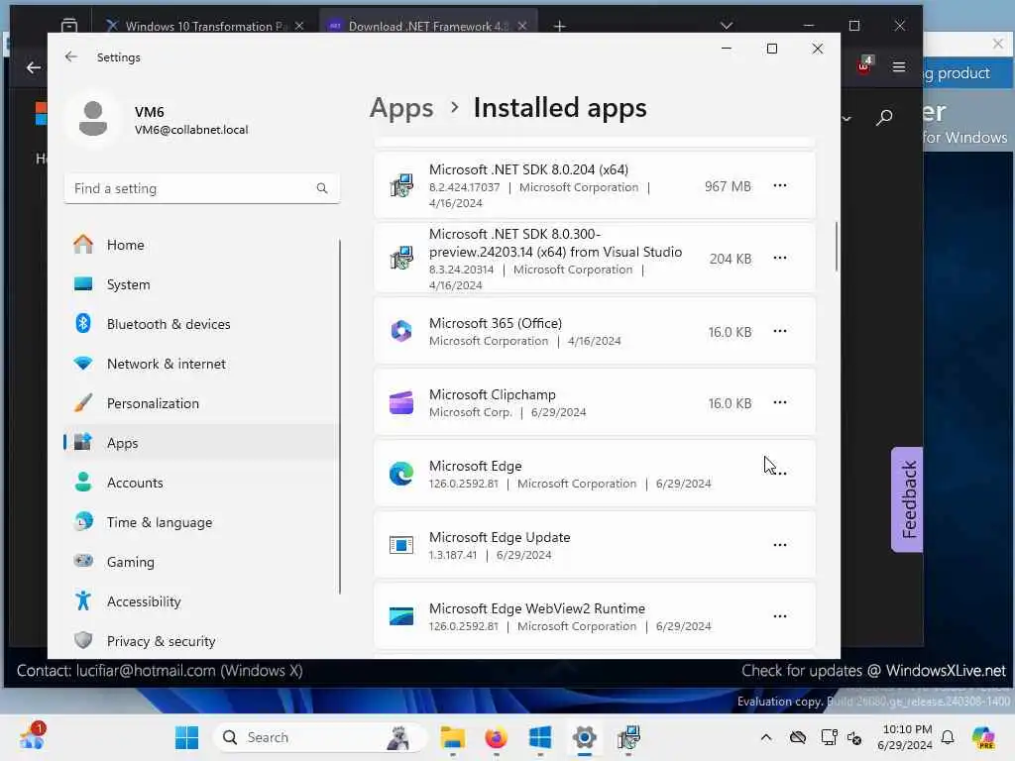The image size is (1015, 761).
Task: Click the search magnifier on the Microsoft webpage
Action: click(x=884, y=117)
